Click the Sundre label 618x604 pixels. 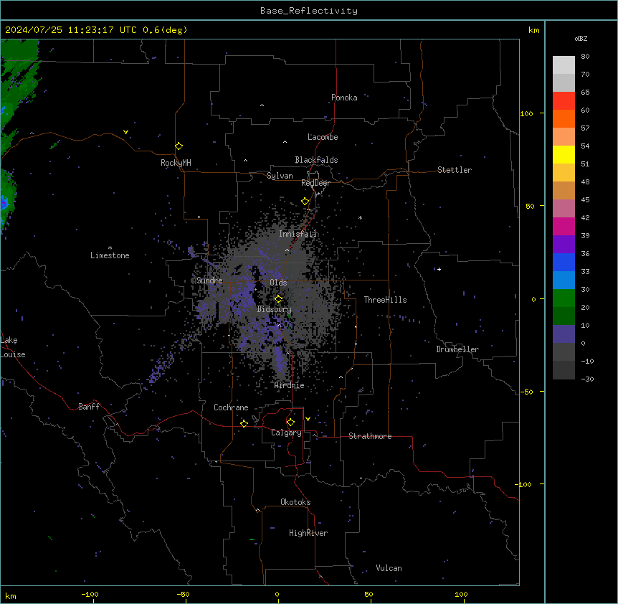click(209, 280)
